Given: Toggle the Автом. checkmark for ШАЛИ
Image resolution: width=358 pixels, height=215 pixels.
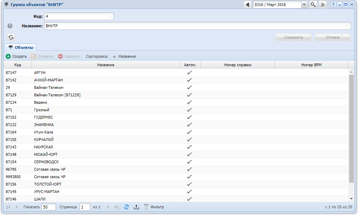Looking at the screenshot, I should (x=190, y=199).
